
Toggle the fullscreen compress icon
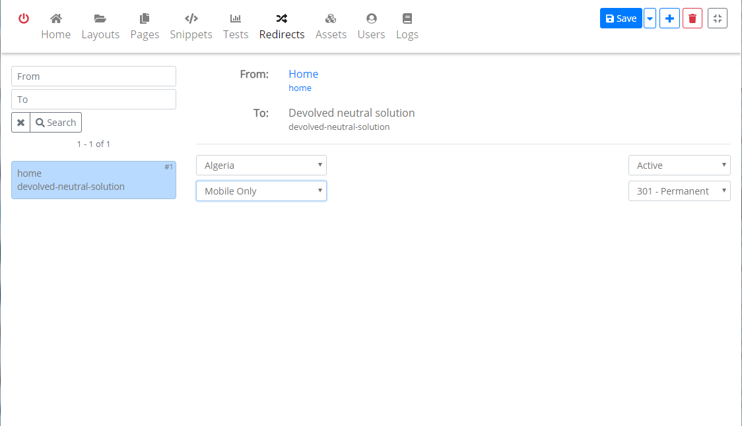pos(717,18)
